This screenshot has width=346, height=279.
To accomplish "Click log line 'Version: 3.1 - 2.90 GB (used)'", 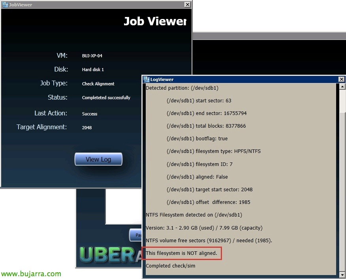I will pyautogui.click(x=204, y=228).
